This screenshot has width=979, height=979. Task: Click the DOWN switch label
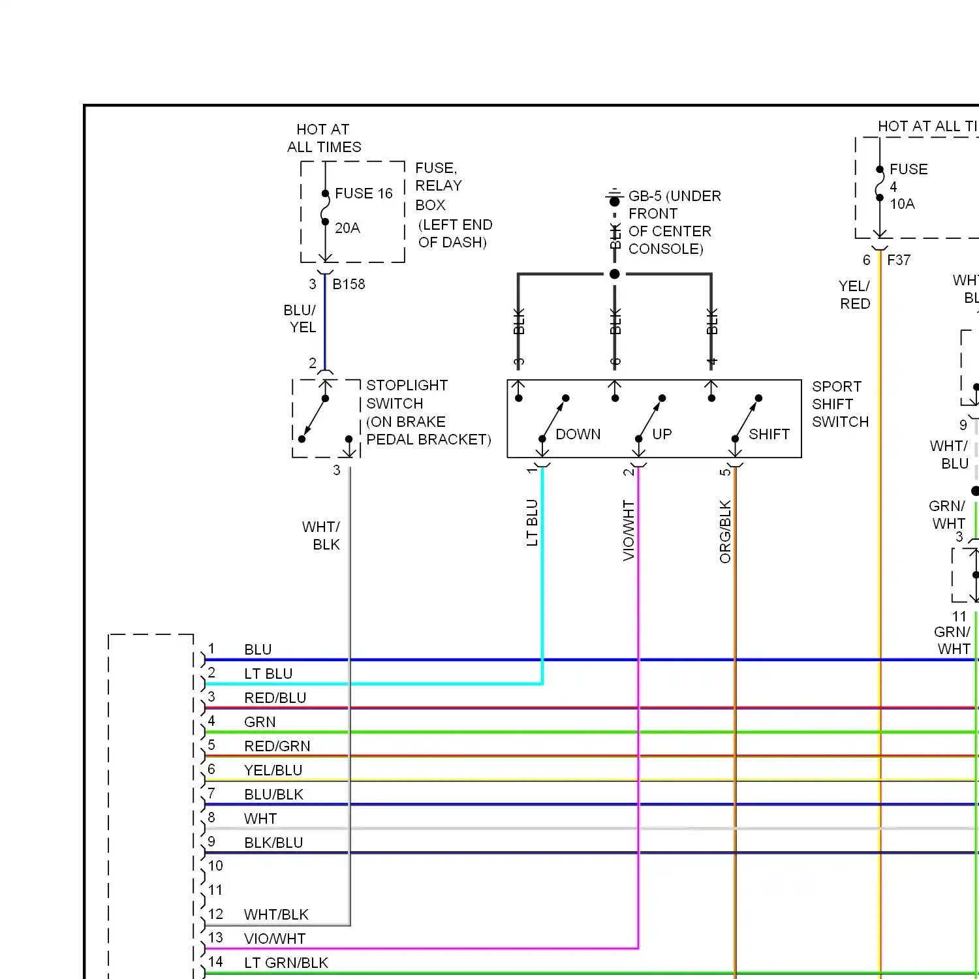[578, 434]
